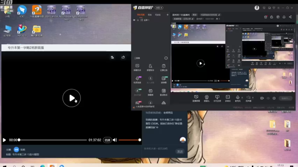
Task: Open the 主播任务 tool icon
Action: point(164,68)
